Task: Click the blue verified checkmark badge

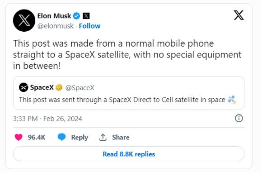Action: click(76, 16)
